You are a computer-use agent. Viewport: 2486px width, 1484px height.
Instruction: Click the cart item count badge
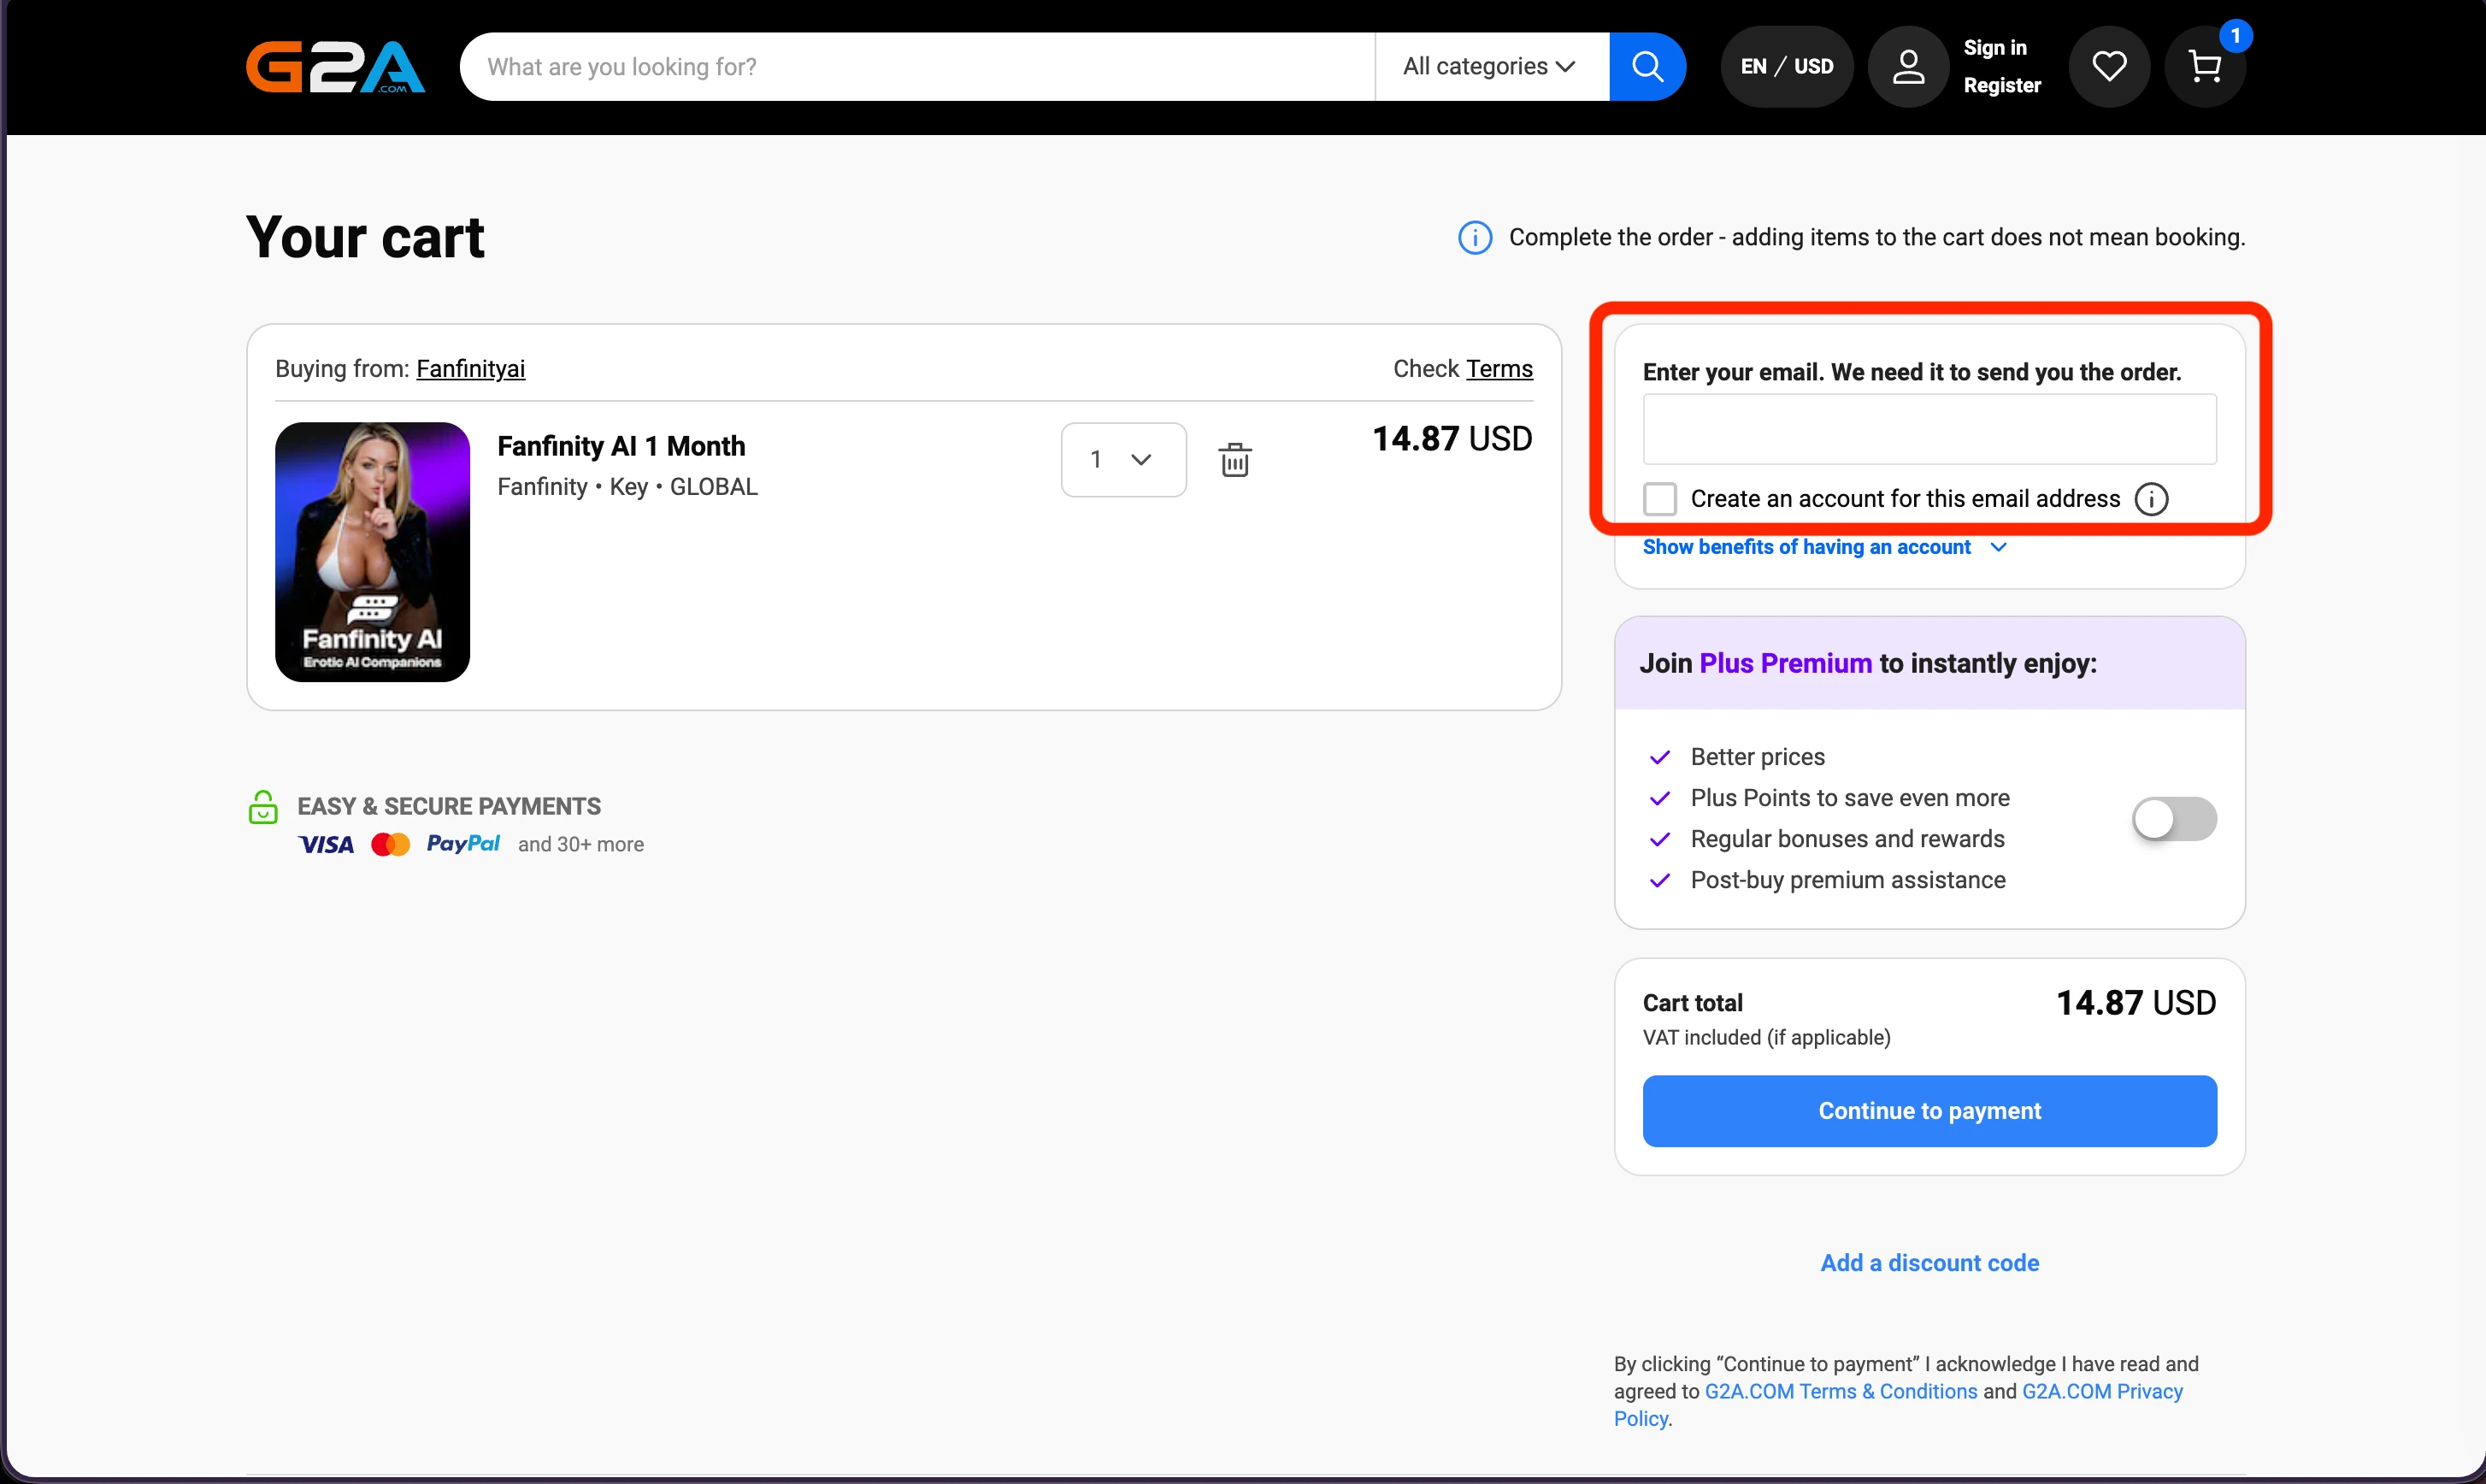coord(2235,36)
